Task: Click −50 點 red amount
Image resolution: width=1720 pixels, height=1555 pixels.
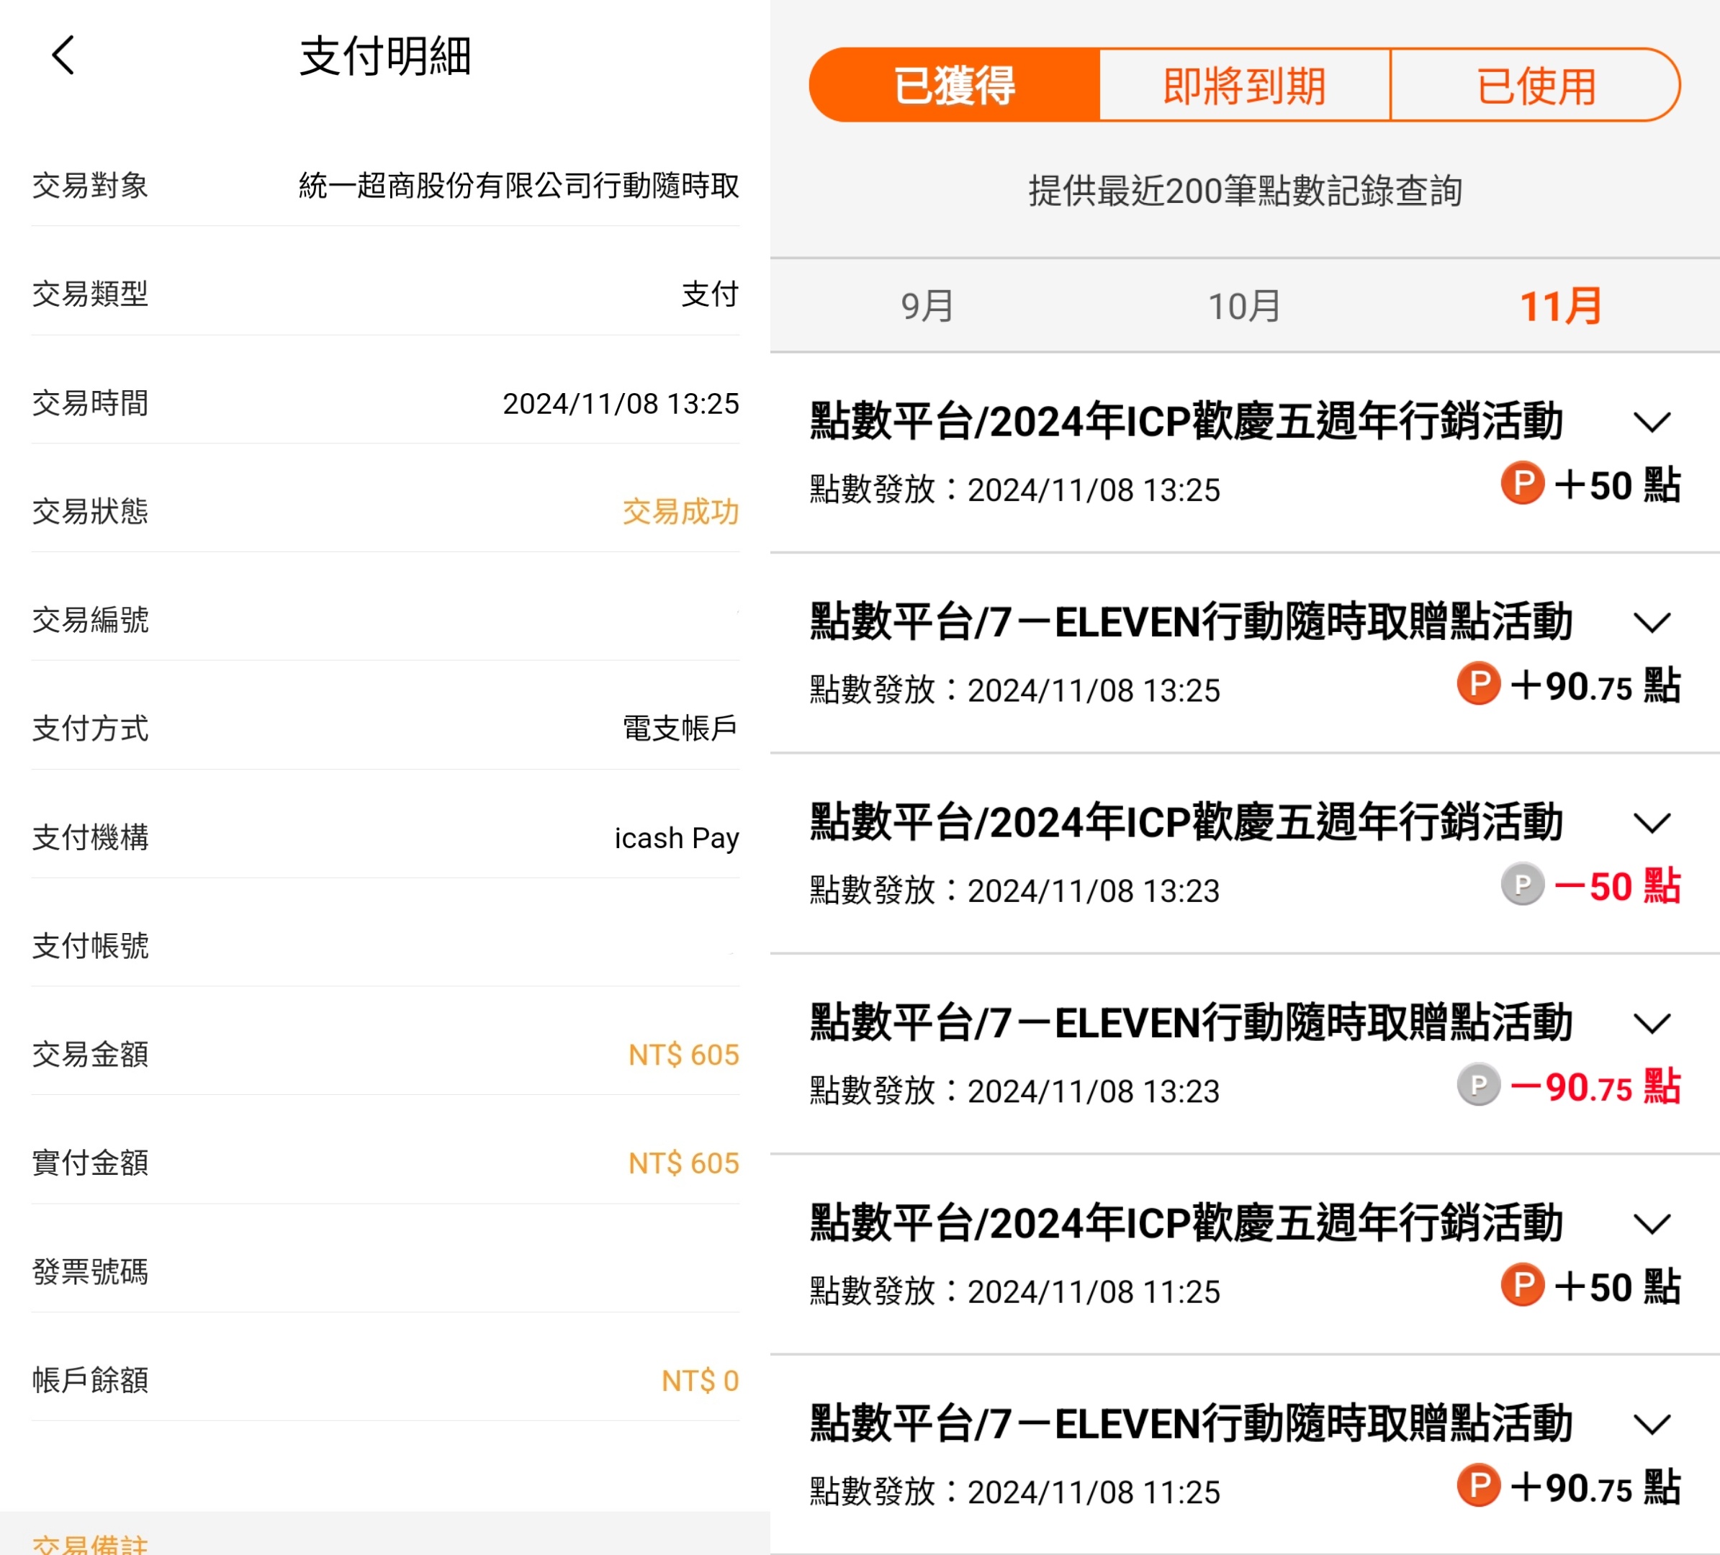Action: pyautogui.click(x=1618, y=885)
